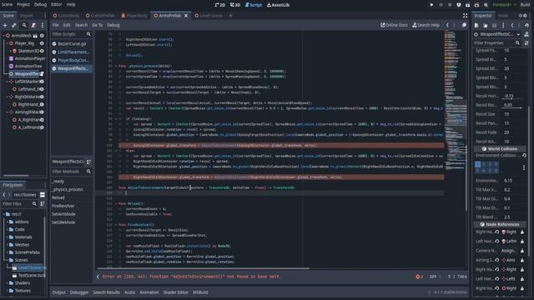Click the search icon in Filter Properties
This screenshot has height=300, width=534.
pyautogui.click(x=517, y=43)
